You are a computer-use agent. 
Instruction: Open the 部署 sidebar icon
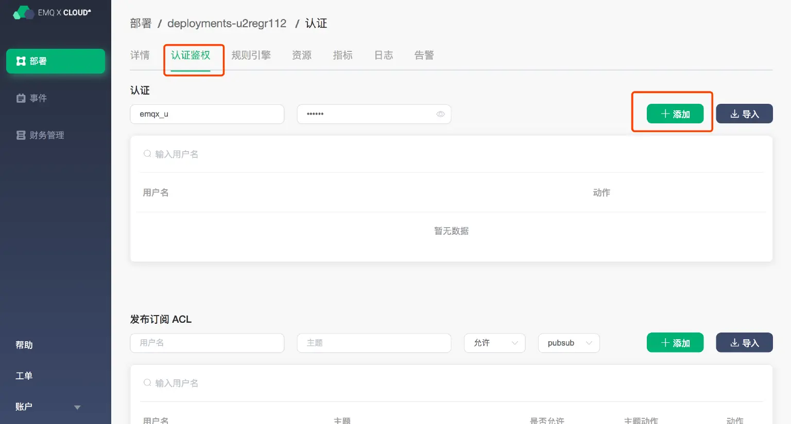[x=21, y=61]
